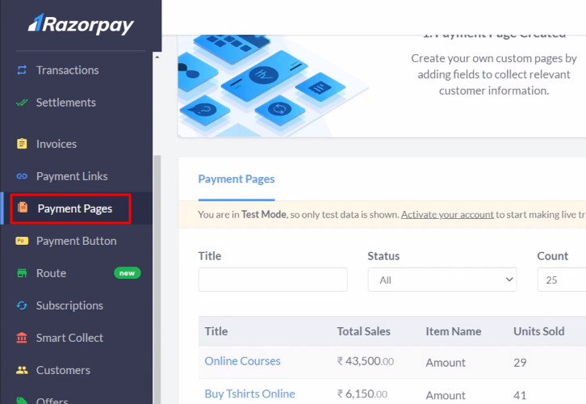This screenshot has width=586, height=404.
Task: Click the Subscriptions refresh icon
Action: pos(22,305)
